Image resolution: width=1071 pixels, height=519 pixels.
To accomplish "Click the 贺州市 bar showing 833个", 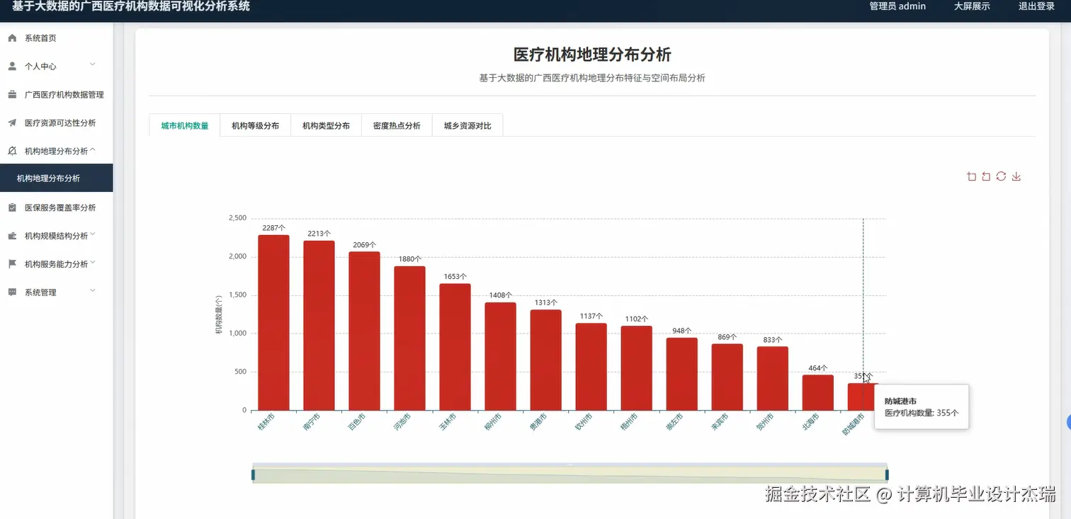I will click(772, 379).
